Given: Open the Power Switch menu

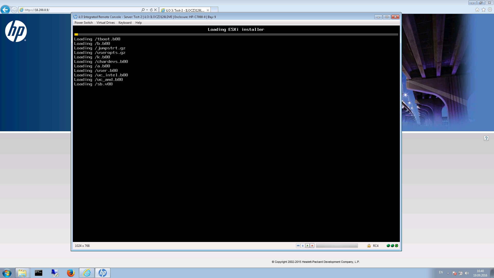Looking at the screenshot, I should [84, 23].
